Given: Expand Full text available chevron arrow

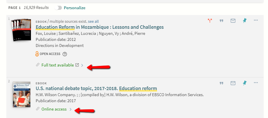Looking at the screenshot, I should 82,65.
